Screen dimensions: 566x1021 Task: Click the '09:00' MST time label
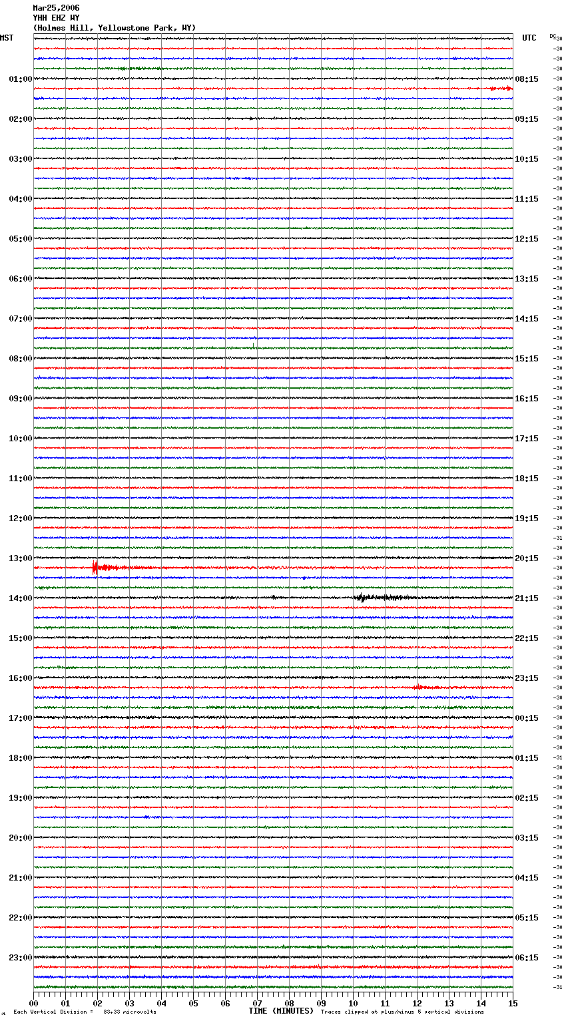(21, 399)
